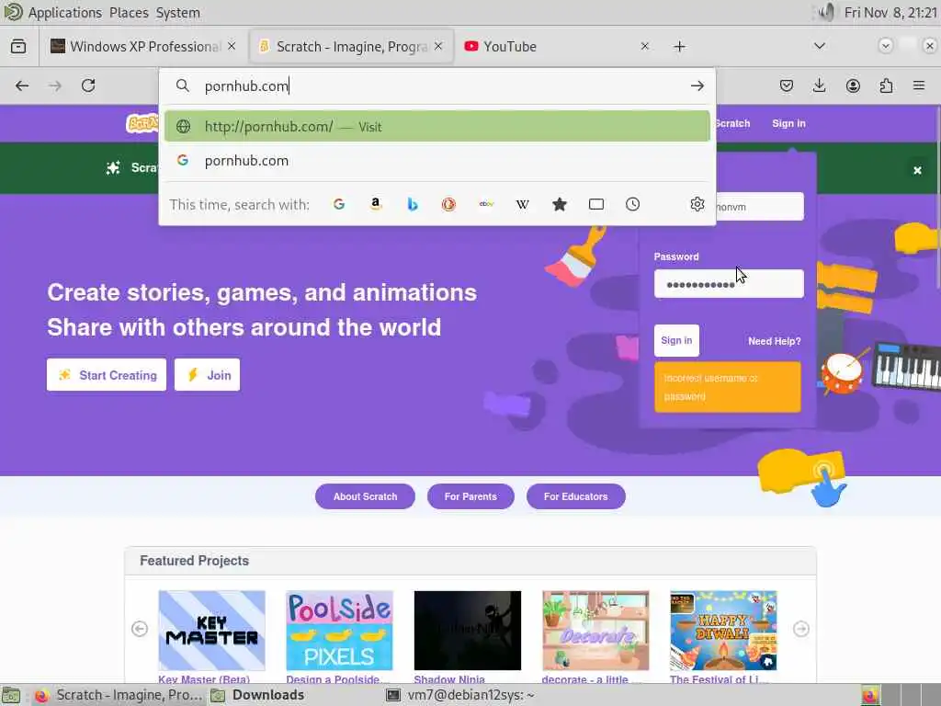Viewport: 941px width, 706px height.
Task: Search this time with Wikipedia icon
Action: [523, 204]
